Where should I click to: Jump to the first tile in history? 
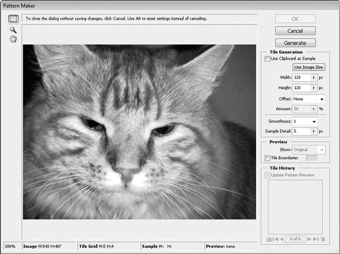[x=275, y=239]
